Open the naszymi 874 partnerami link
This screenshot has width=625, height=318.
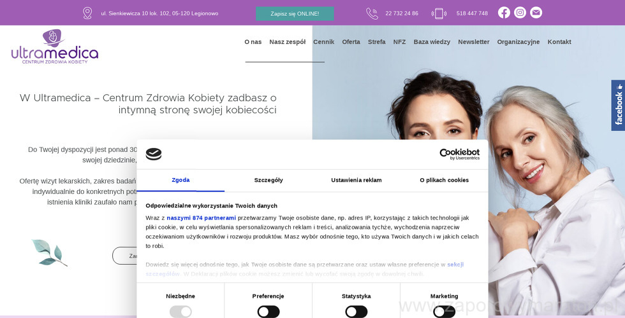(x=202, y=218)
